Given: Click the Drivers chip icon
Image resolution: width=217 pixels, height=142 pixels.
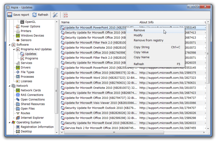Looking at the screenshot, I should tap(18, 67).
